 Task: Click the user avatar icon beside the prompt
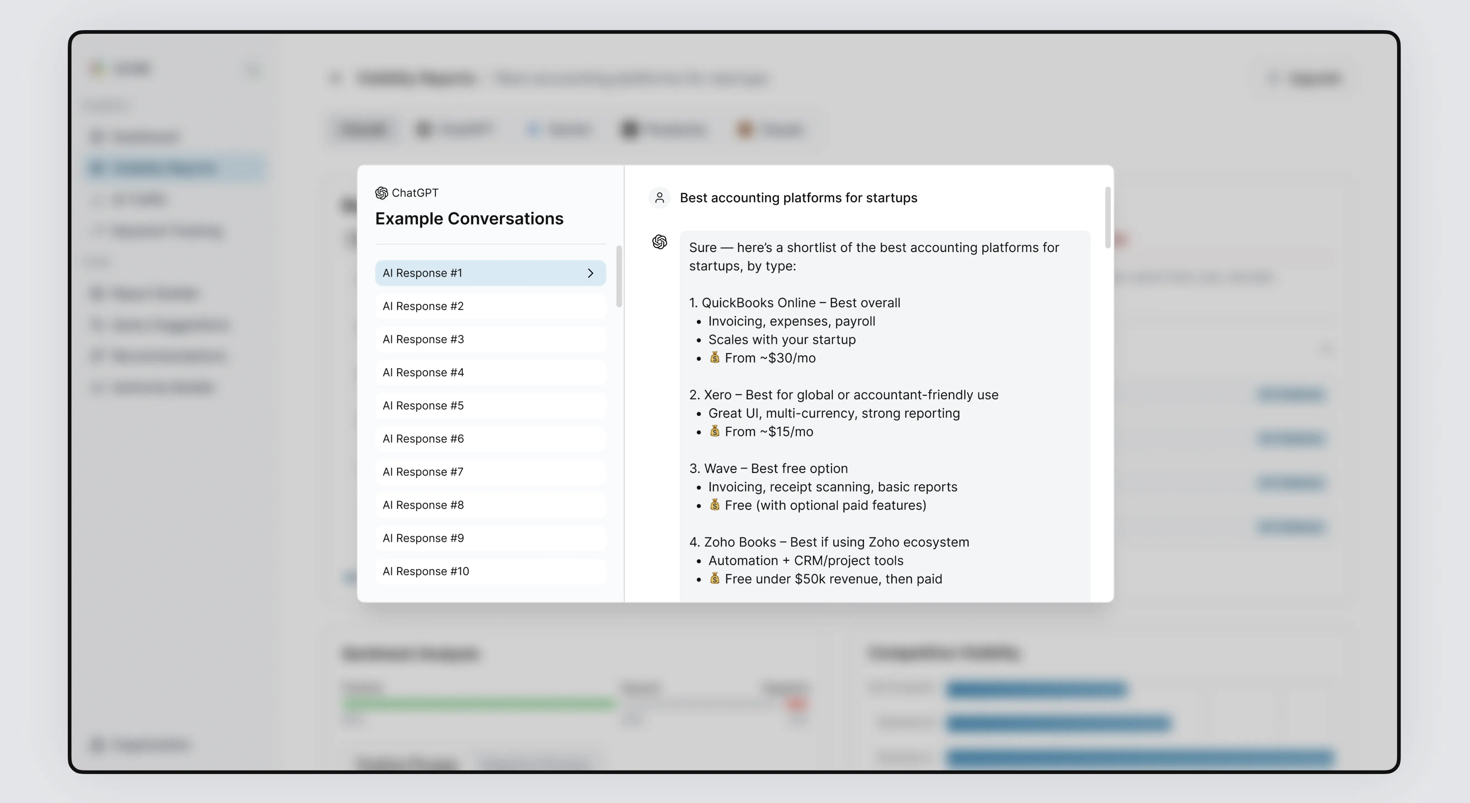pos(659,198)
